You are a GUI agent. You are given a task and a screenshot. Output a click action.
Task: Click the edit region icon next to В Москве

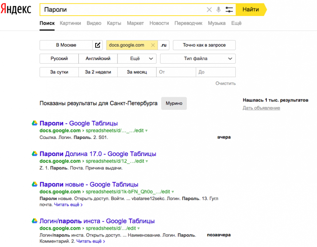coord(97,45)
